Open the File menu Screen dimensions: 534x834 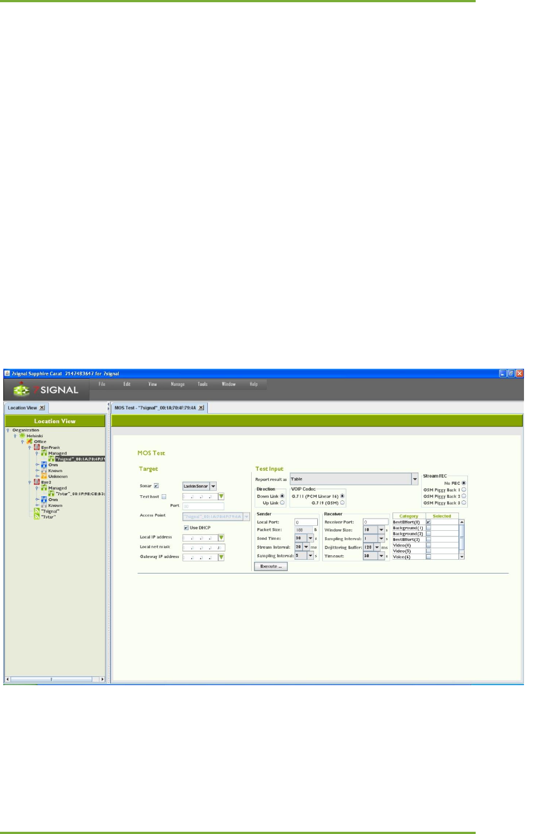pos(102,384)
